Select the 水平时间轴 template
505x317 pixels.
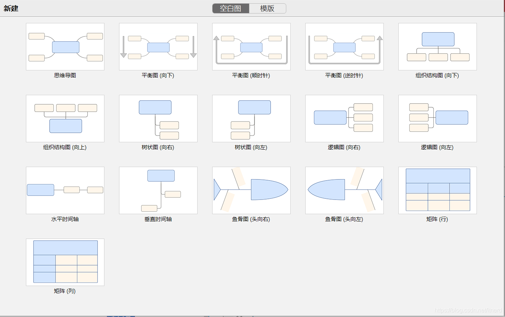point(65,190)
